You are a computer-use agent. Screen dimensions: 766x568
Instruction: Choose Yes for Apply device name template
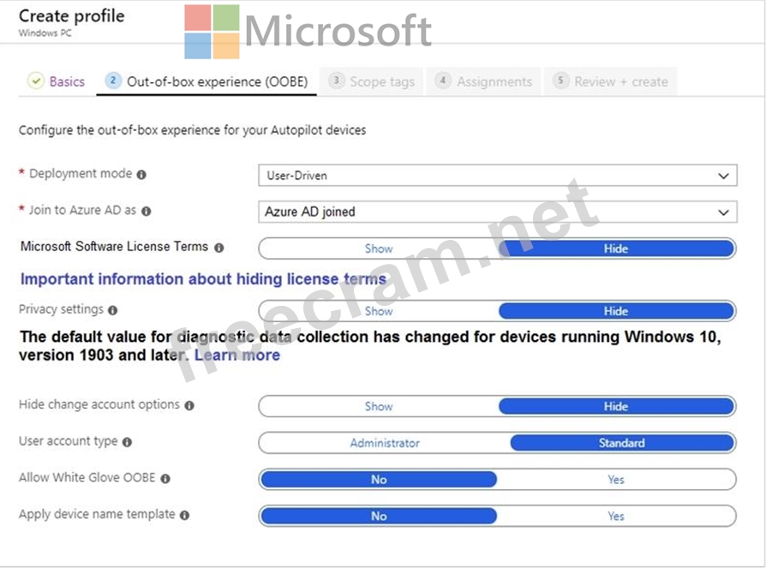click(615, 516)
